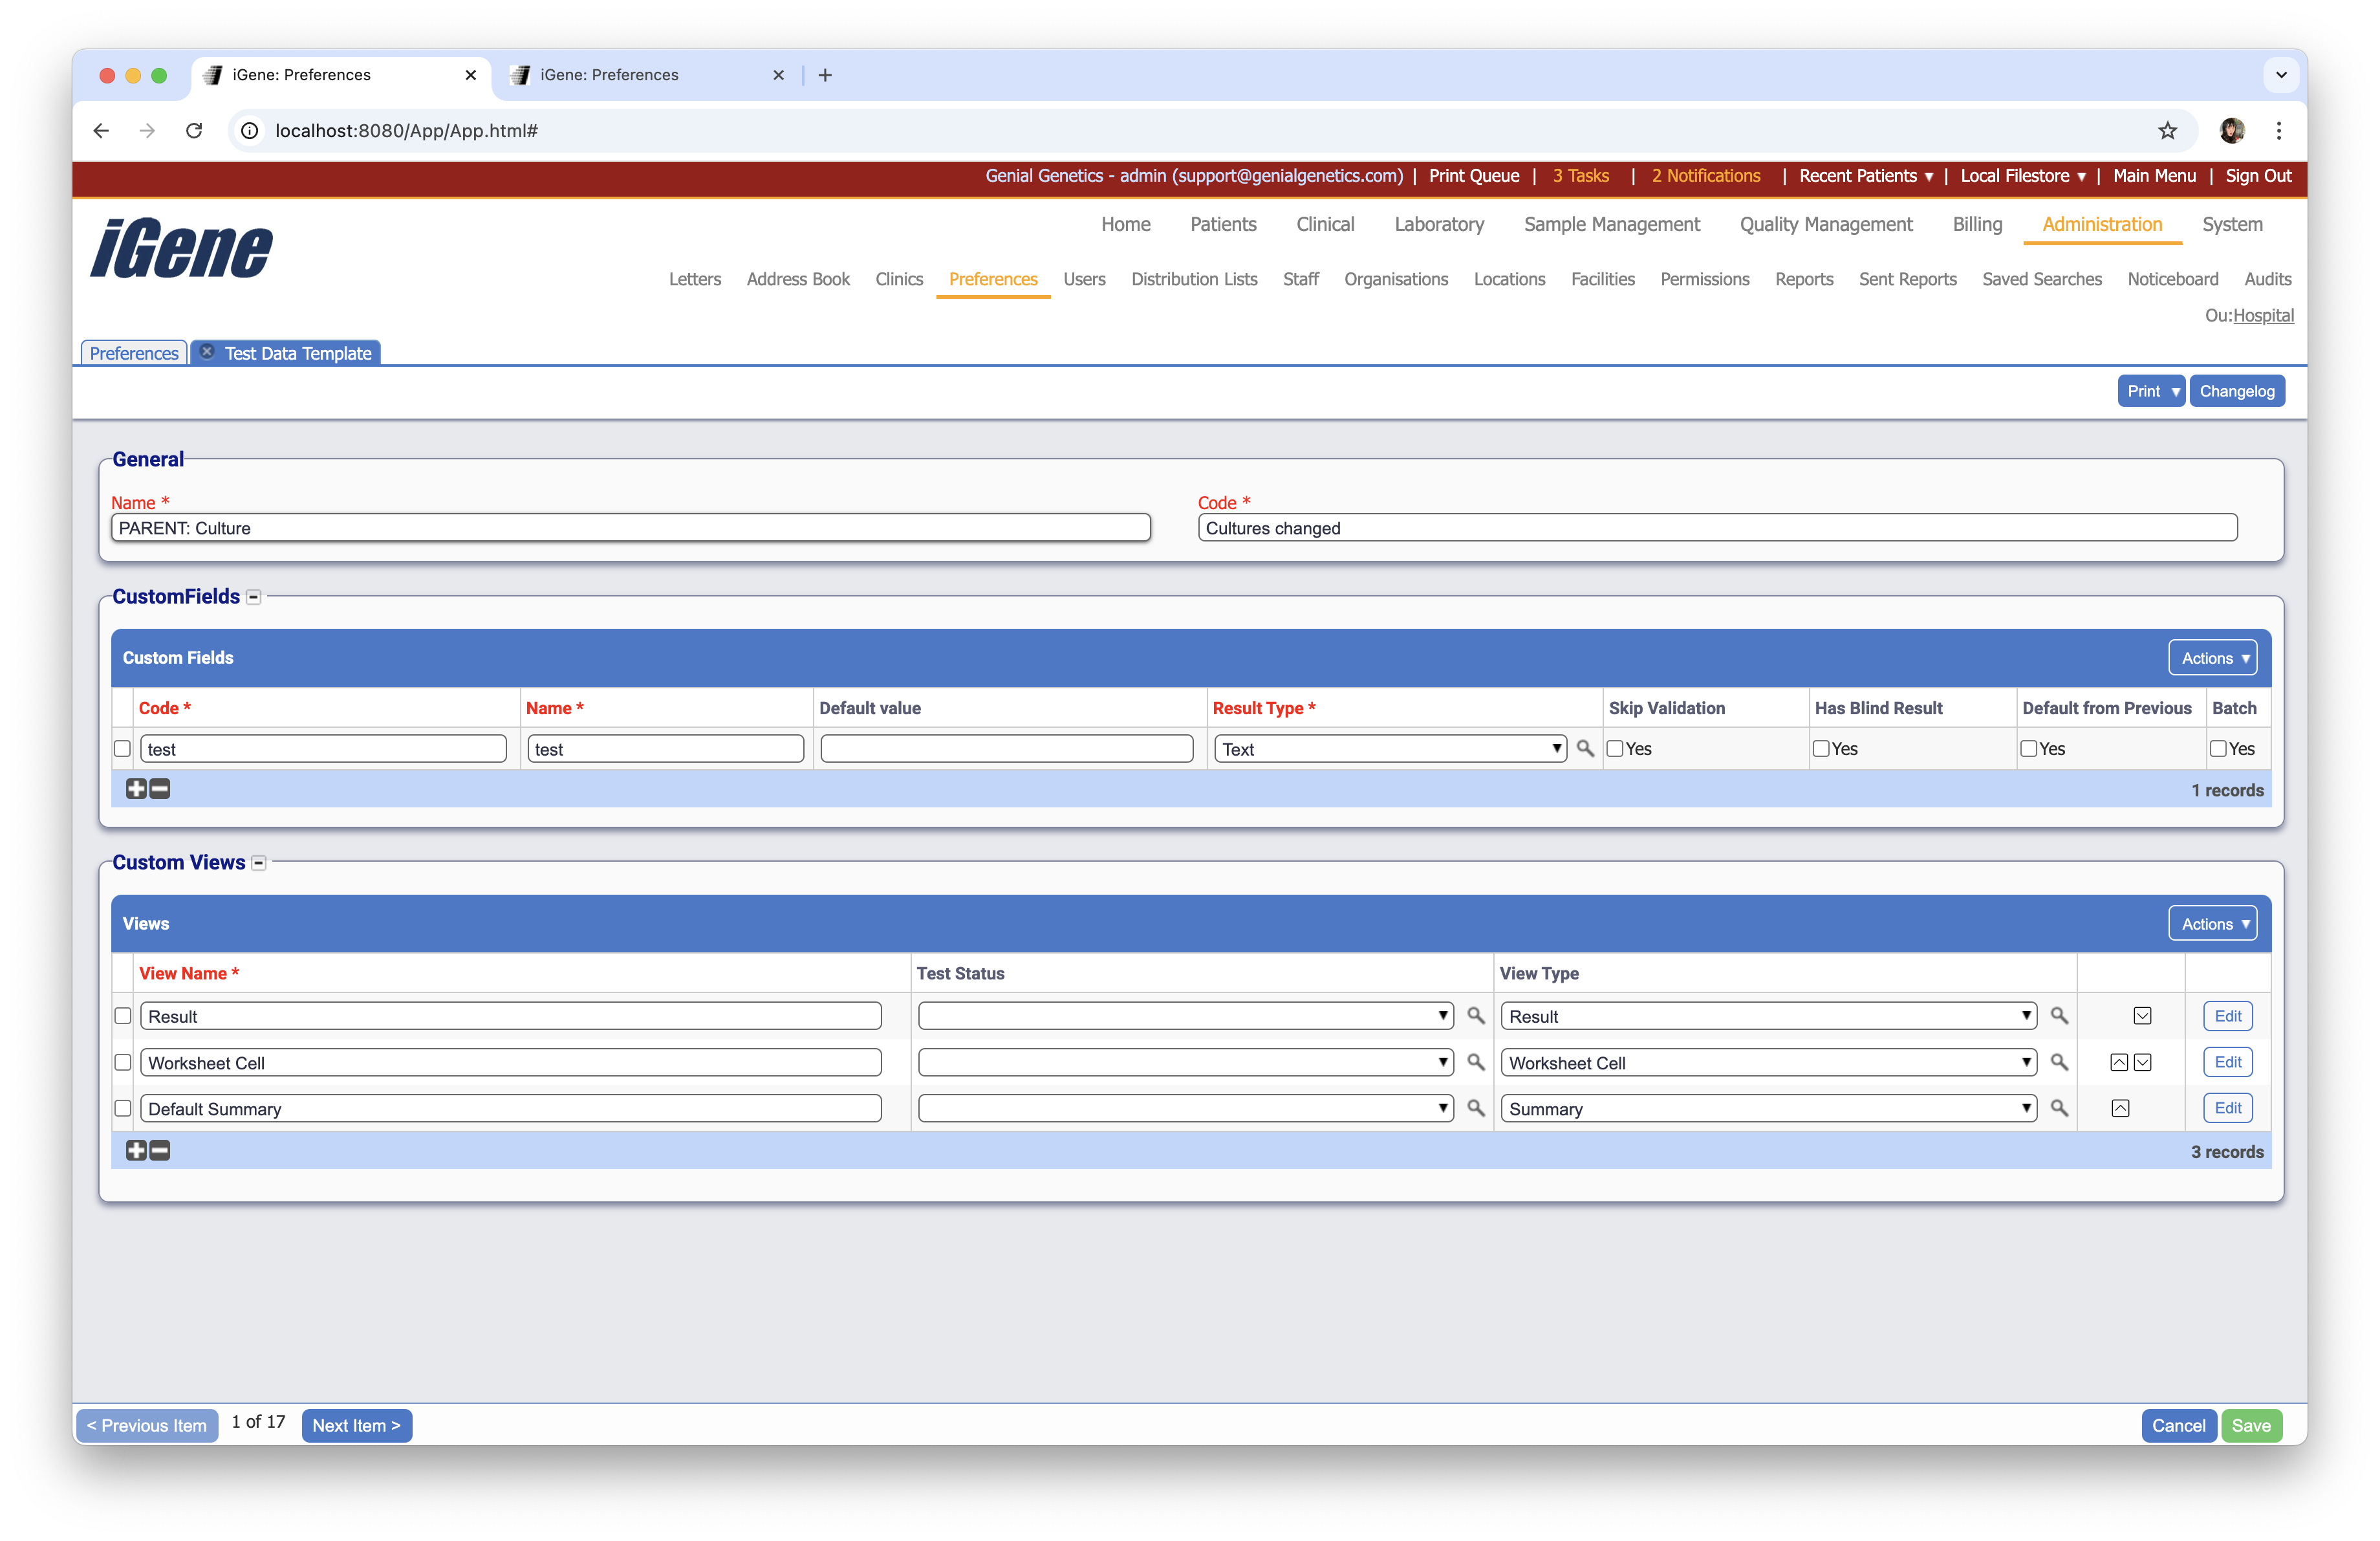Select the Worksheet Cell row checkbox
The width and height of the screenshot is (2380, 1541).
click(x=123, y=1063)
